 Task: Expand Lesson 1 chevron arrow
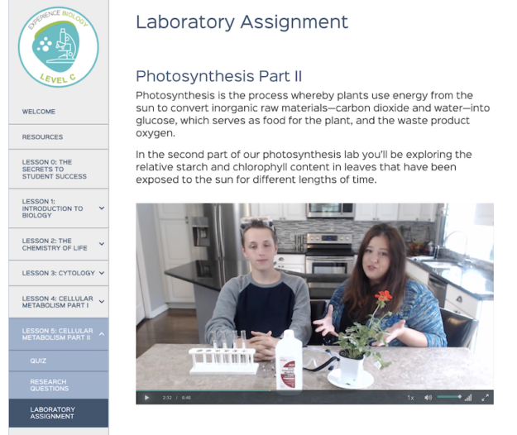point(102,208)
